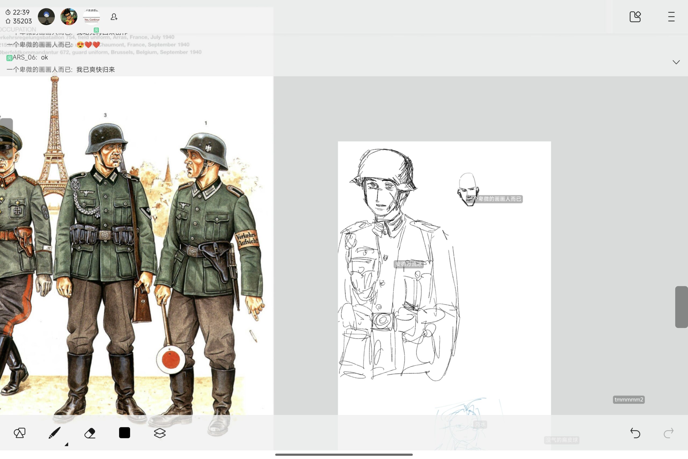Select the shapes tool in bottom toolbar
This screenshot has height=459, width=688.
point(20,433)
